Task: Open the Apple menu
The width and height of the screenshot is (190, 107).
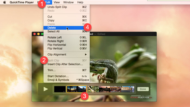Action: [x=5, y=2]
